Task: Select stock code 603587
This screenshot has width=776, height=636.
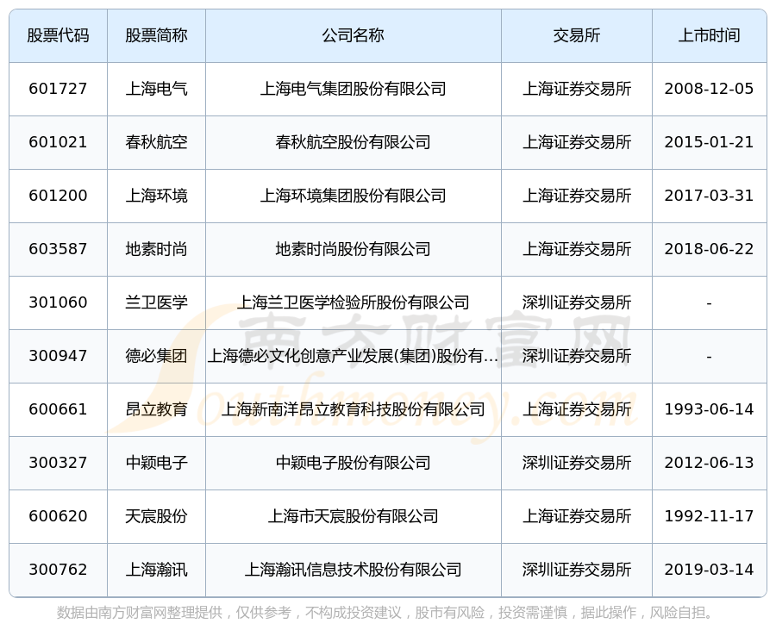Action: click(58, 249)
